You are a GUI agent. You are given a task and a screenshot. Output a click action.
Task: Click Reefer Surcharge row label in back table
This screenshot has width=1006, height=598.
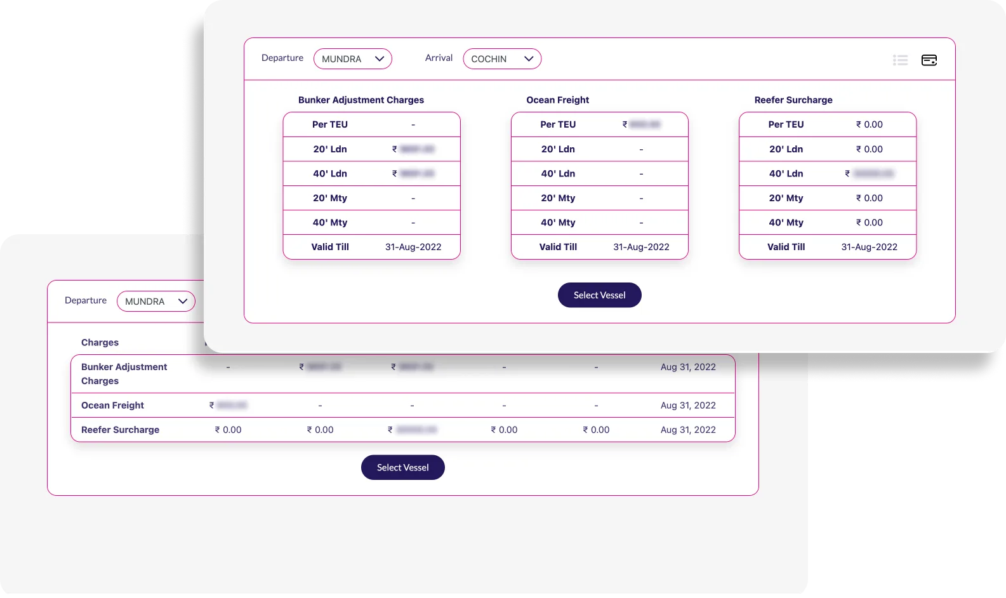(120, 430)
